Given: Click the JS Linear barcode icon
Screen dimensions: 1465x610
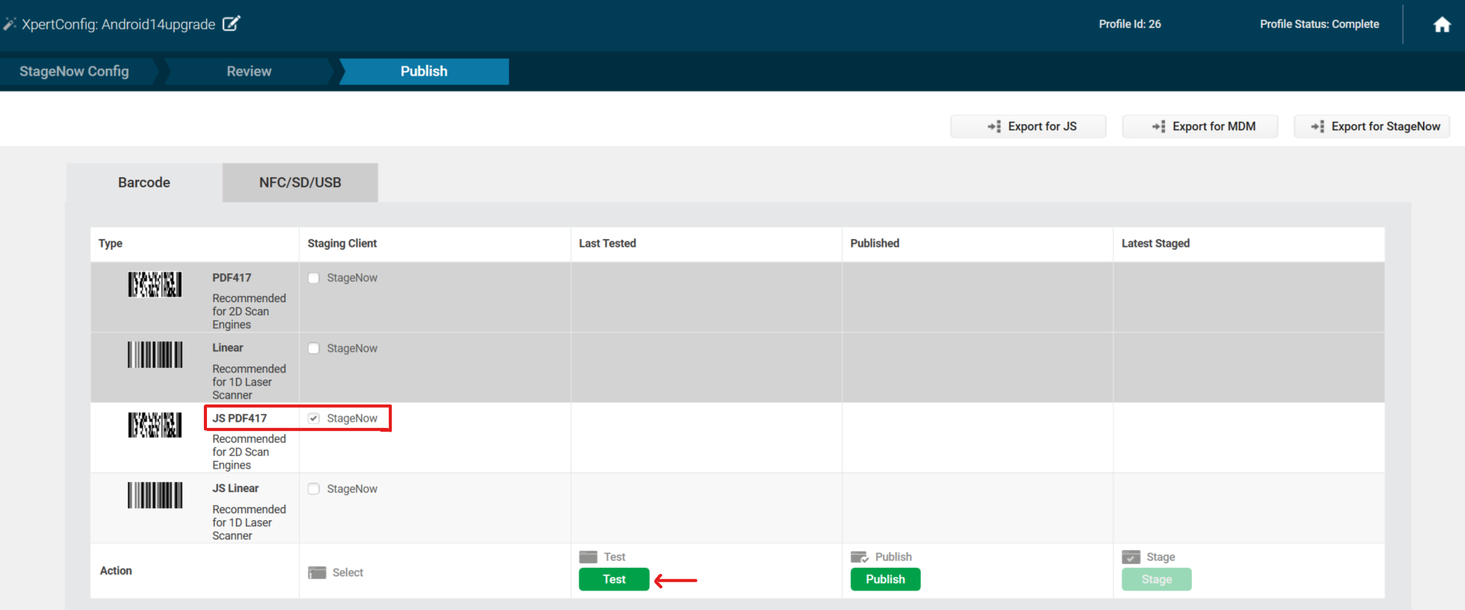Looking at the screenshot, I should (x=155, y=495).
